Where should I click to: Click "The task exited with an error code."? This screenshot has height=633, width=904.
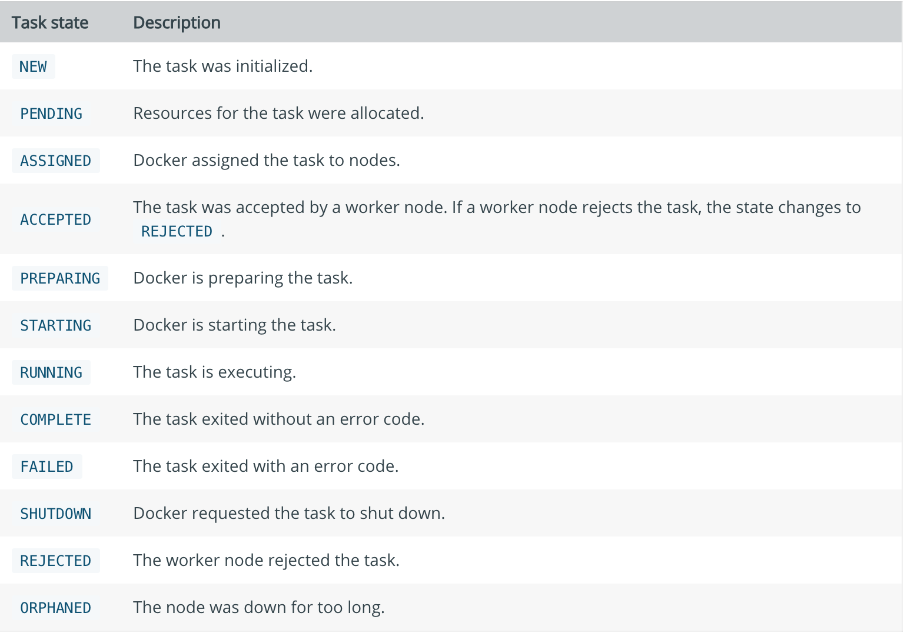coord(266,466)
